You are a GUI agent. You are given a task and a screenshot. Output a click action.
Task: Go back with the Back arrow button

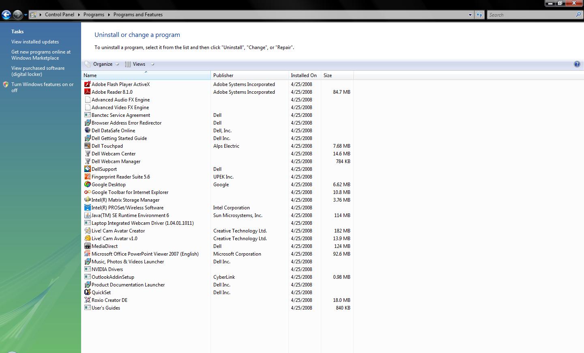6,15
